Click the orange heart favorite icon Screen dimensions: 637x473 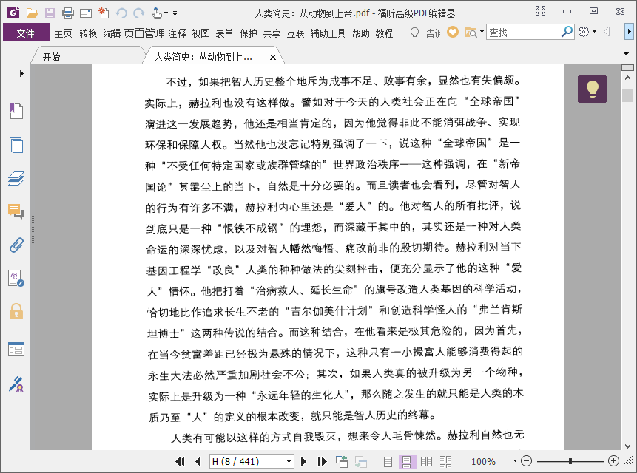453,32
